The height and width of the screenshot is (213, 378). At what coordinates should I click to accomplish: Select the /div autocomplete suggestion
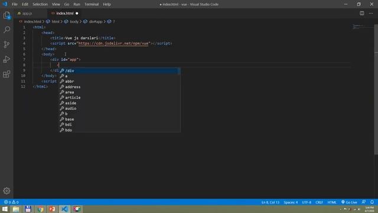coord(120,70)
